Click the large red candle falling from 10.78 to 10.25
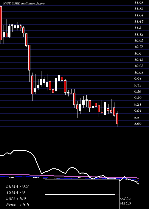 point(29,58)
